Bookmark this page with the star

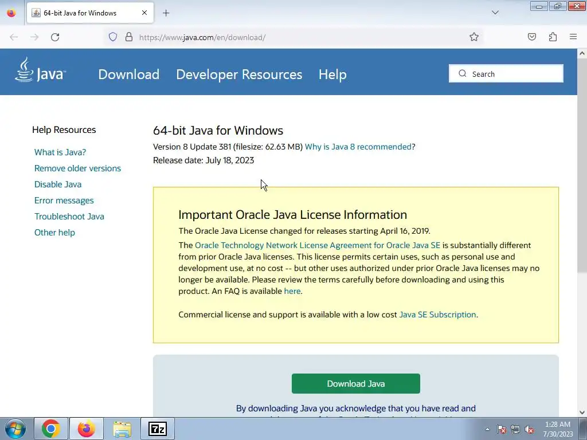[x=474, y=37]
